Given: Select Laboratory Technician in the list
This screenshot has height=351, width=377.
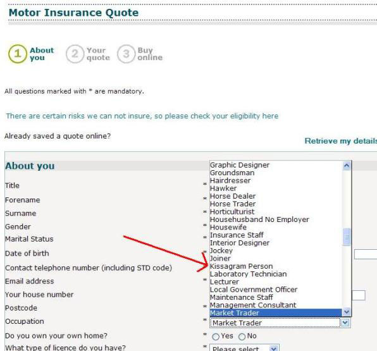Looking at the screenshot, I should pyautogui.click(x=249, y=274).
